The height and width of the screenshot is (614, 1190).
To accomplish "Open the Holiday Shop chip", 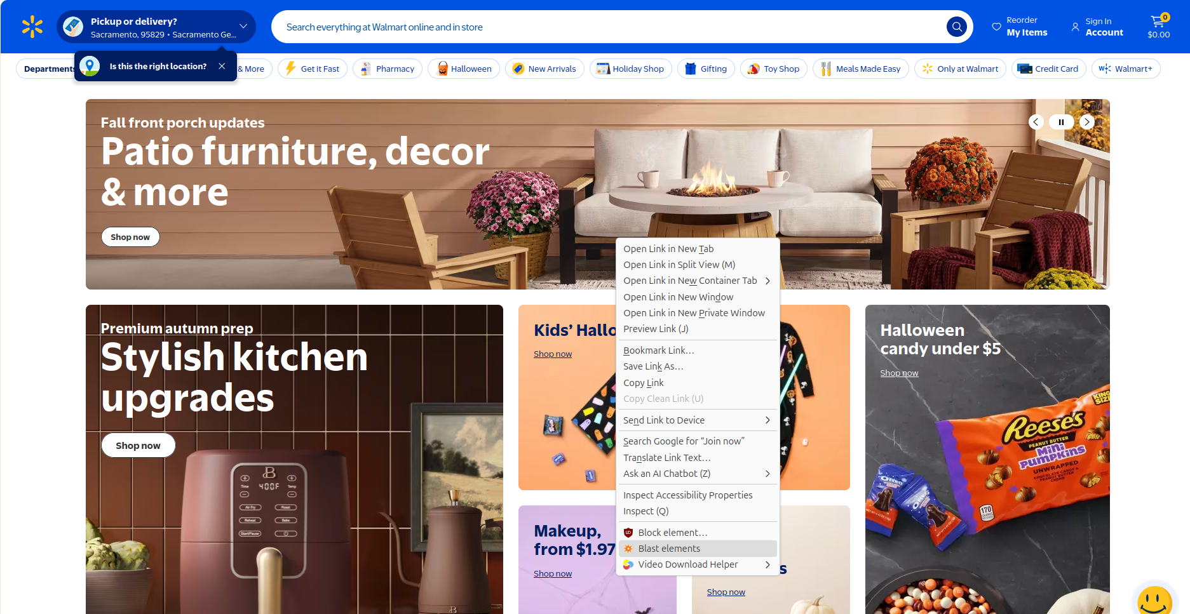I will tap(631, 69).
